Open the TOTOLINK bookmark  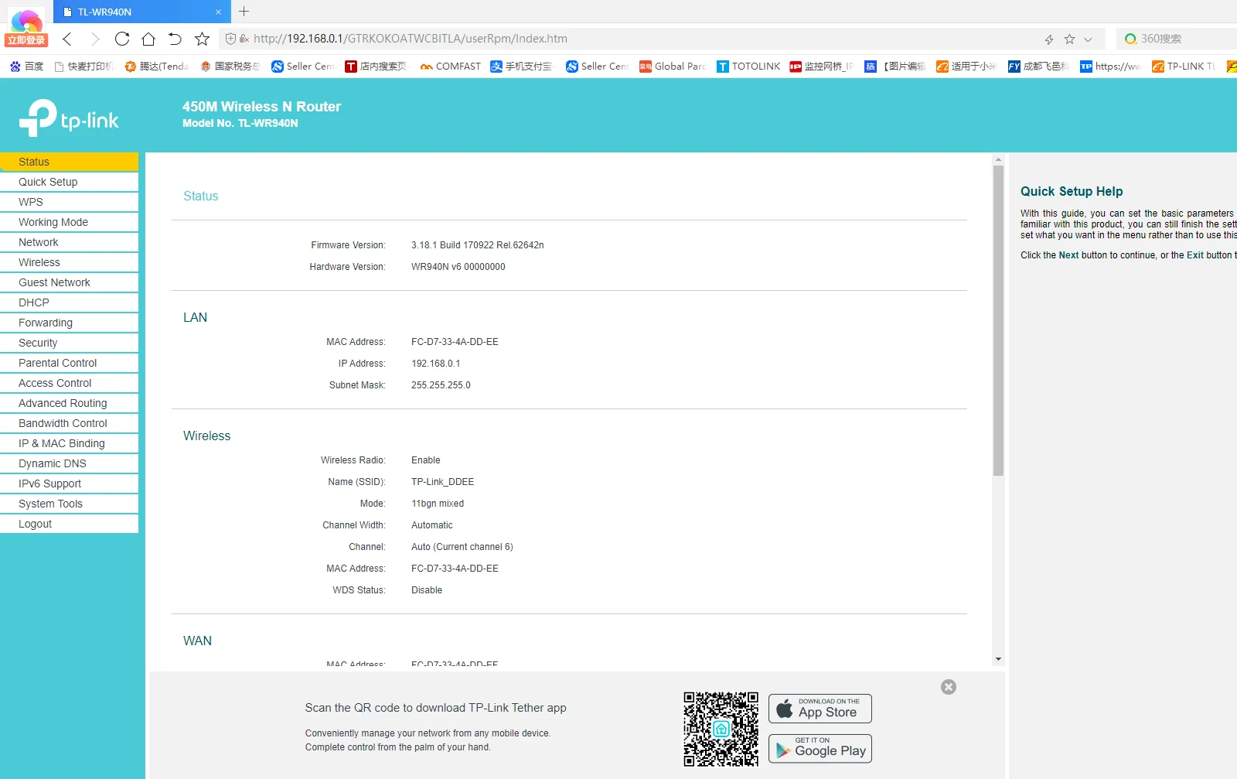(748, 67)
